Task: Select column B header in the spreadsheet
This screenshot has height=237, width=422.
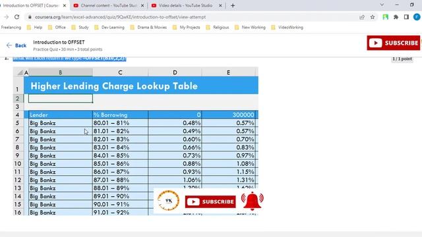Action: [61, 72]
